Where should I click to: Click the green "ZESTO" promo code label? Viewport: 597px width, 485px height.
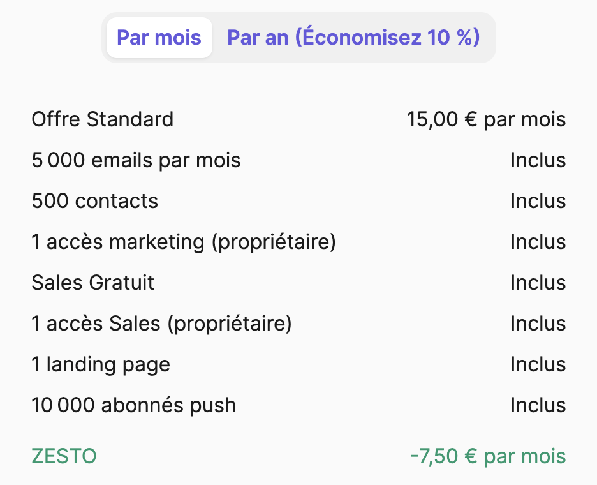(x=64, y=456)
